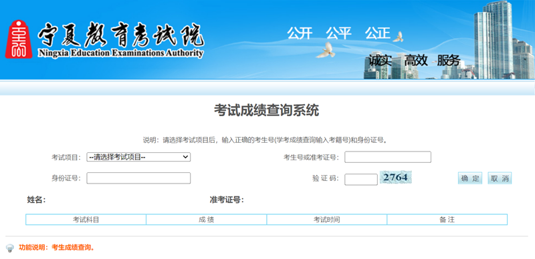Click the 准考证号 result label
Image resolution: width=535 pixels, height=259 pixels.
[x=227, y=200]
